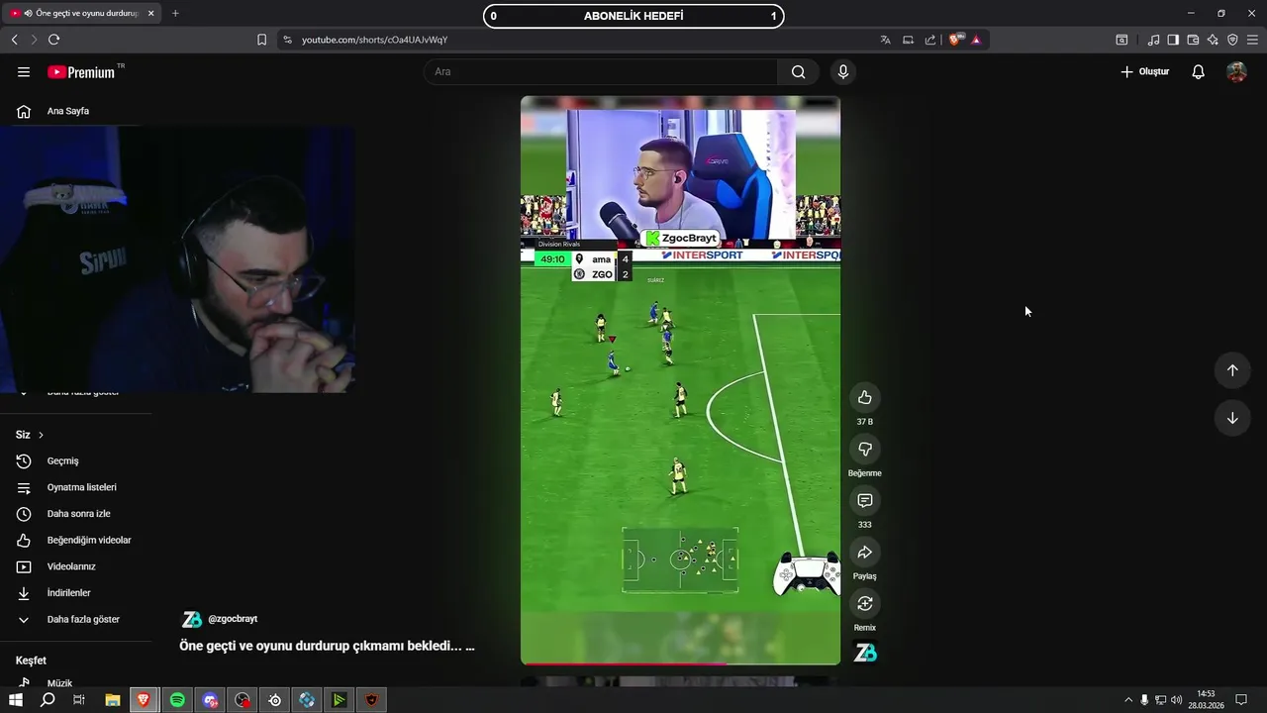
Task: Open a new browser tab
Action: [x=175, y=13]
